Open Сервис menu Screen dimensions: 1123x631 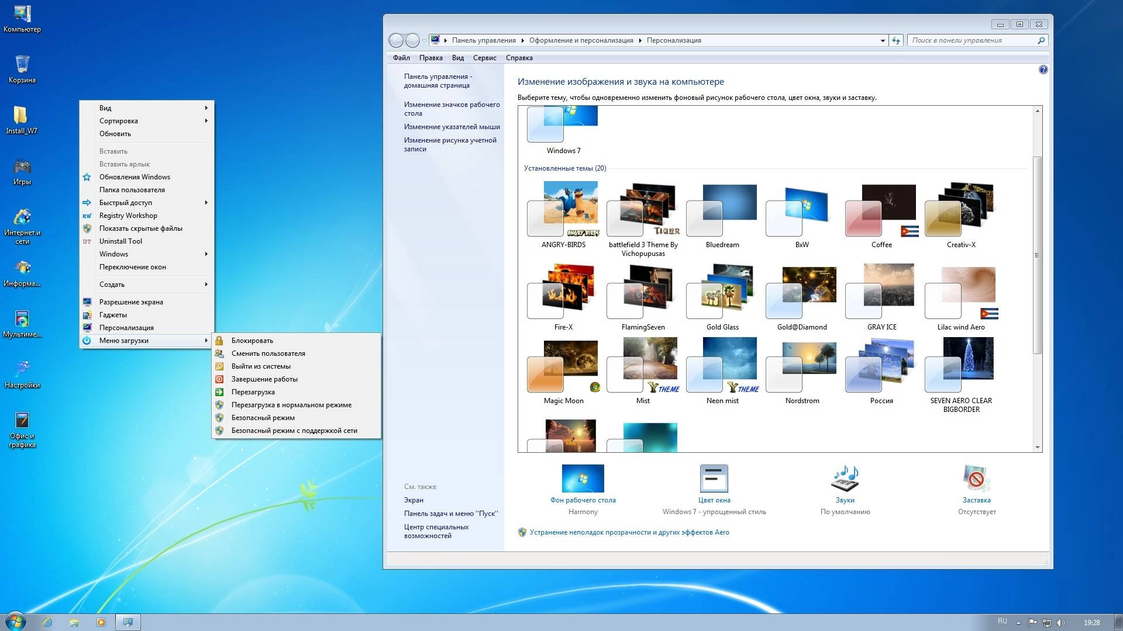(484, 58)
